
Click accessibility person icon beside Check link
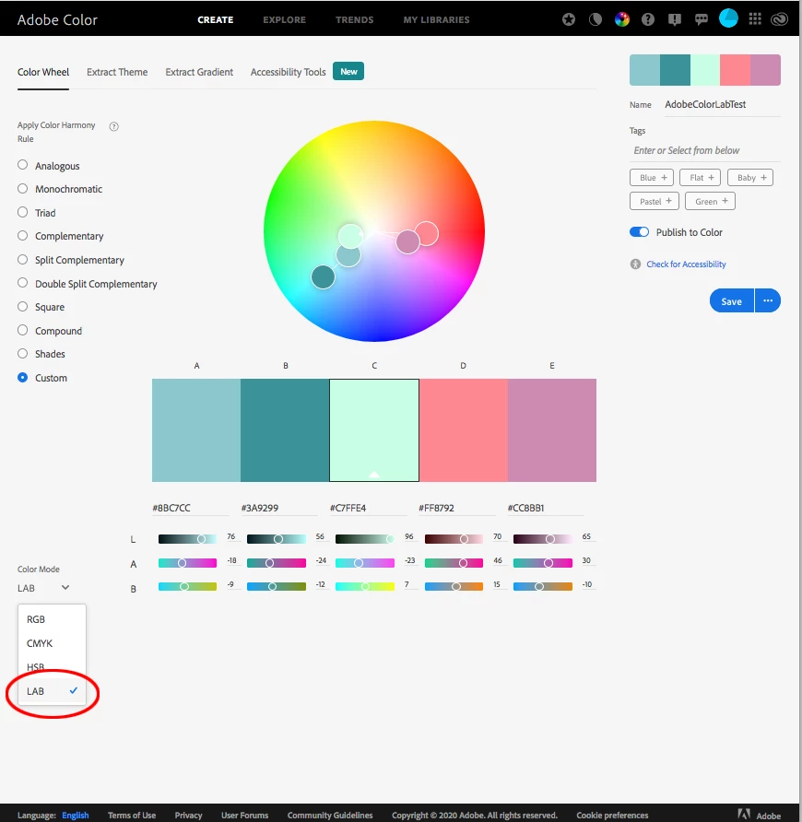(635, 264)
